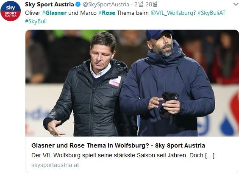239x173 pixels.
Task: Click the Sky Sport Austria profile avatar
Action: point(11,11)
